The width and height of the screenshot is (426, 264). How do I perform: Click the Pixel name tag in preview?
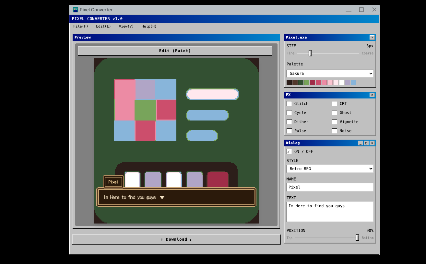pos(113,182)
